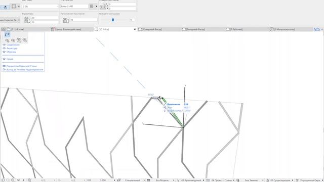
Task: Click the 'Соединения' label
Action: pos(13,45)
